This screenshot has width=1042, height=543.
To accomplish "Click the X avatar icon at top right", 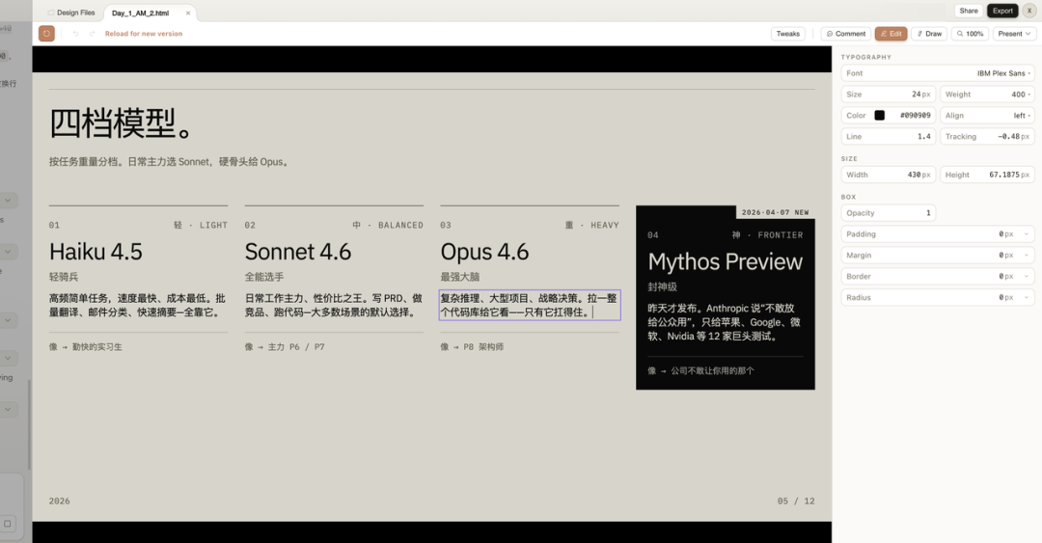I will point(1029,11).
